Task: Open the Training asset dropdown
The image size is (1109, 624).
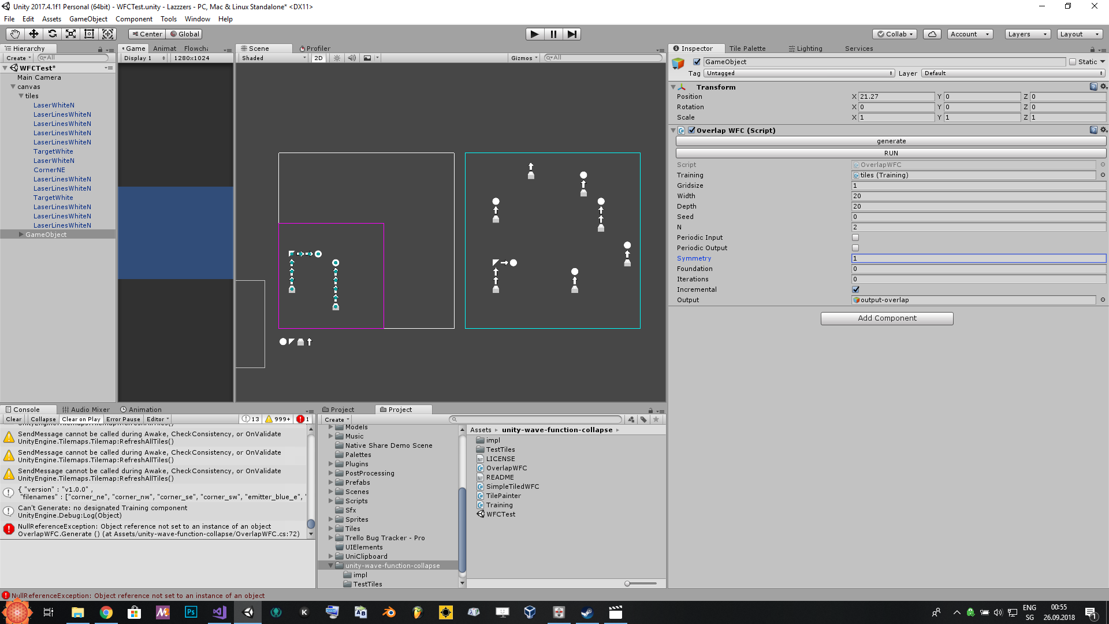Action: pyautogui.click(x=1102, y=175)
